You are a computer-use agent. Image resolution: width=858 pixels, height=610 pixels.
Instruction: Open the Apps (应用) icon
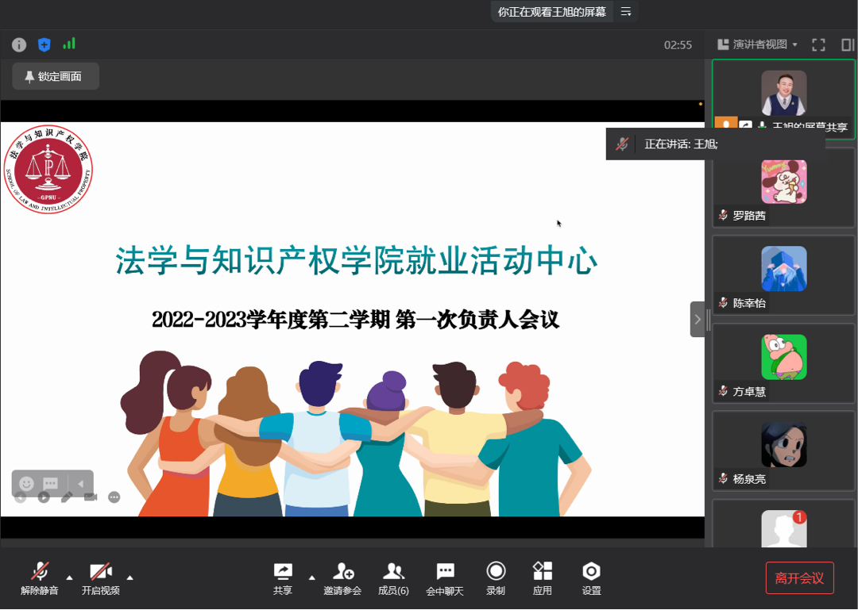543,578
